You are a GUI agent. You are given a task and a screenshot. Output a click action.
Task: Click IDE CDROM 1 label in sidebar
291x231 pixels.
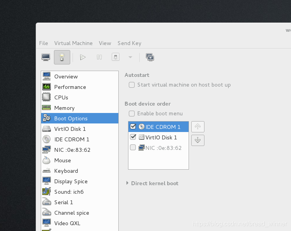tap(72, 139)
